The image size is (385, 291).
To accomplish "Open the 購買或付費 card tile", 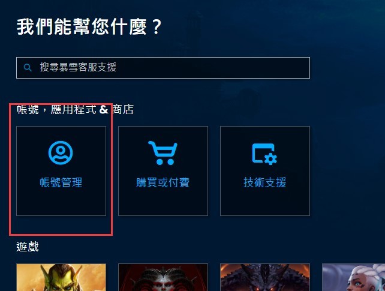I will coord(163,171).
